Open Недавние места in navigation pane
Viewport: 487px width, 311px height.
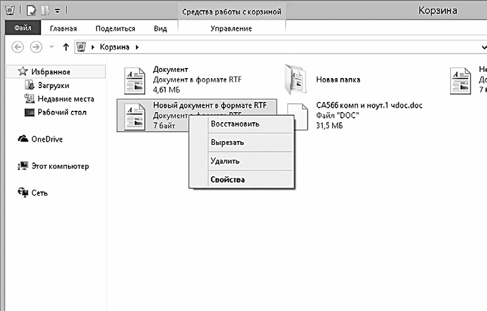click(x=66, y=99)
